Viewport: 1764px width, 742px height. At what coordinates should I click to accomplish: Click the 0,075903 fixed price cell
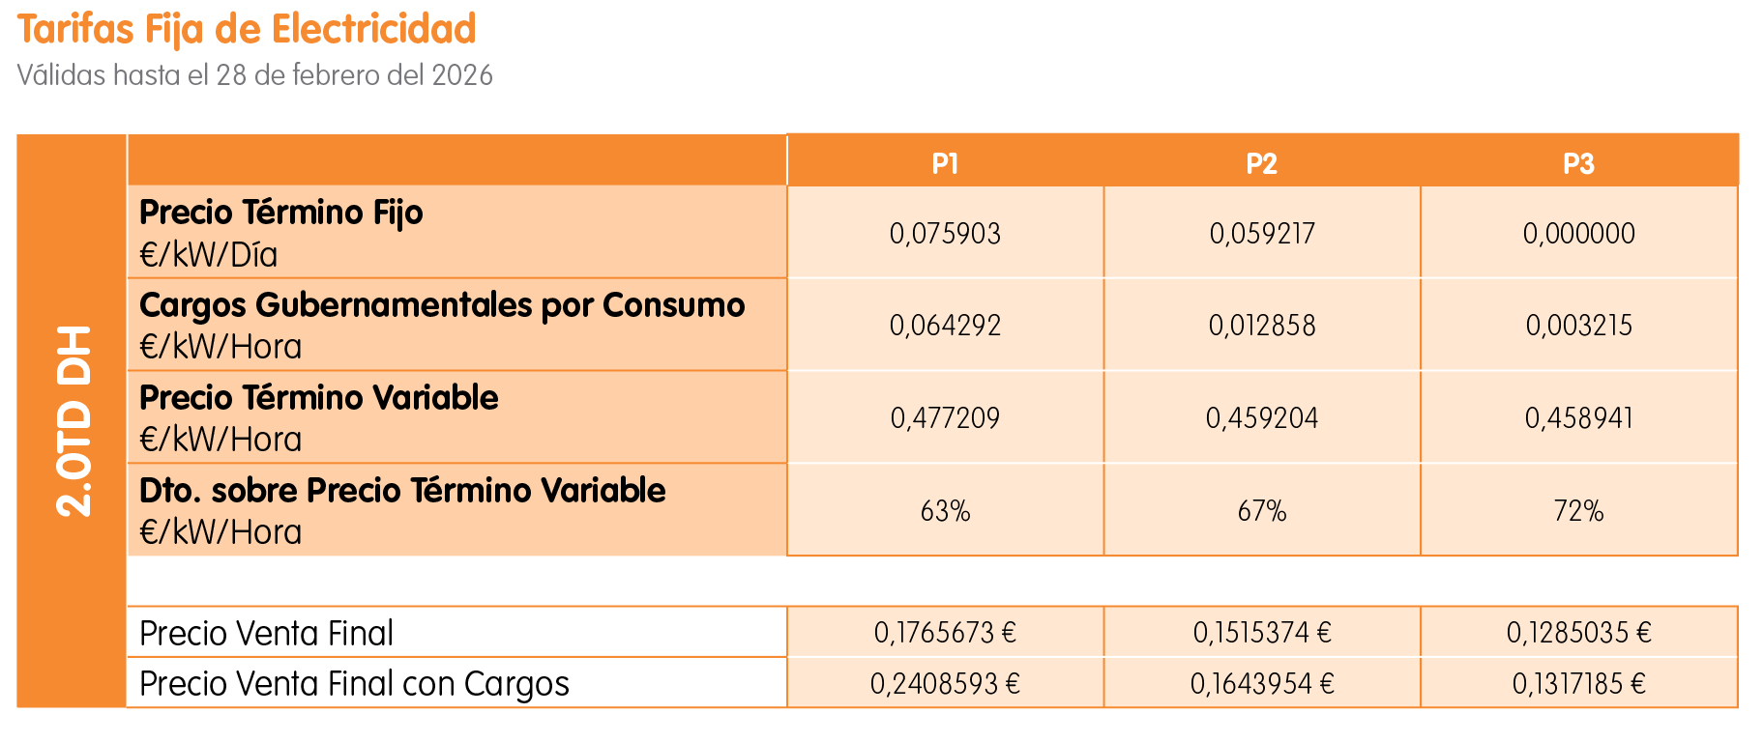[x=945, y=234]
